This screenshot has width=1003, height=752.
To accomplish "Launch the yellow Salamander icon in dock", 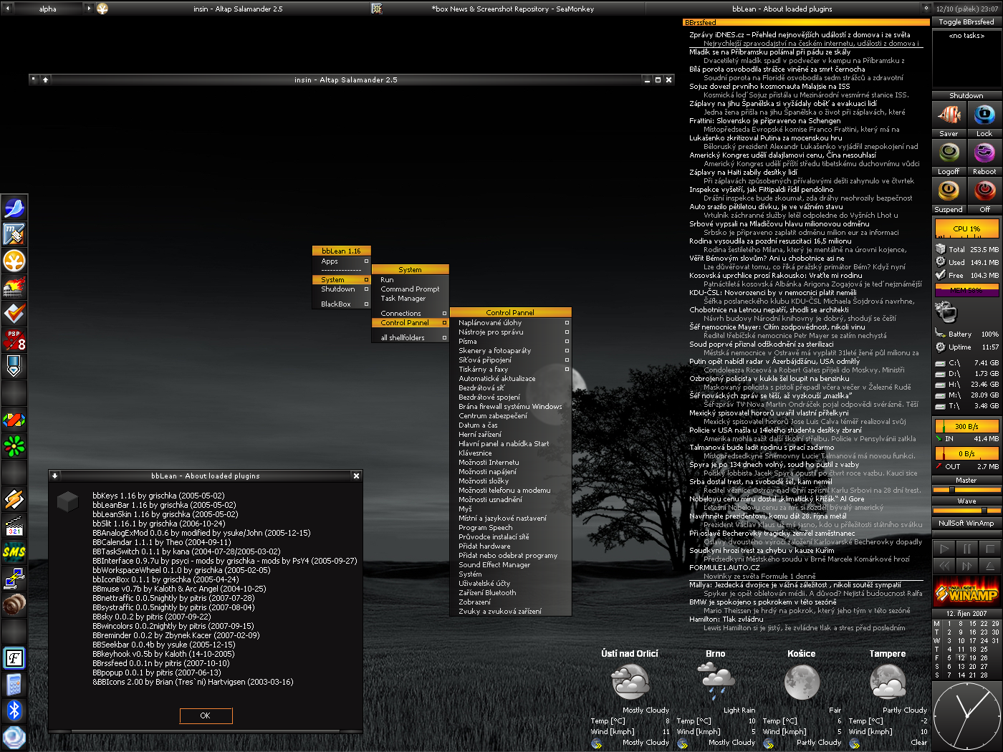I will click(x=14, y=261).
